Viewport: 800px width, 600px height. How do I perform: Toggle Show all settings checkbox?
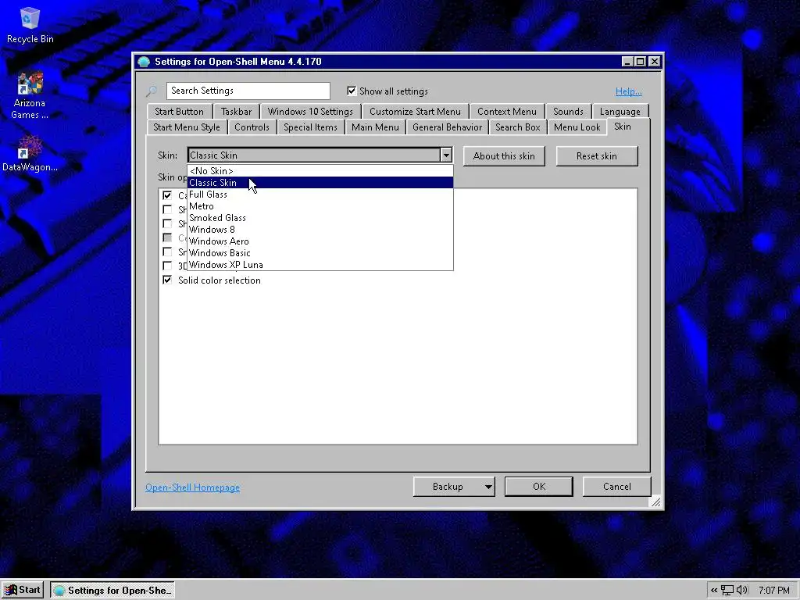tap(352, 91)
